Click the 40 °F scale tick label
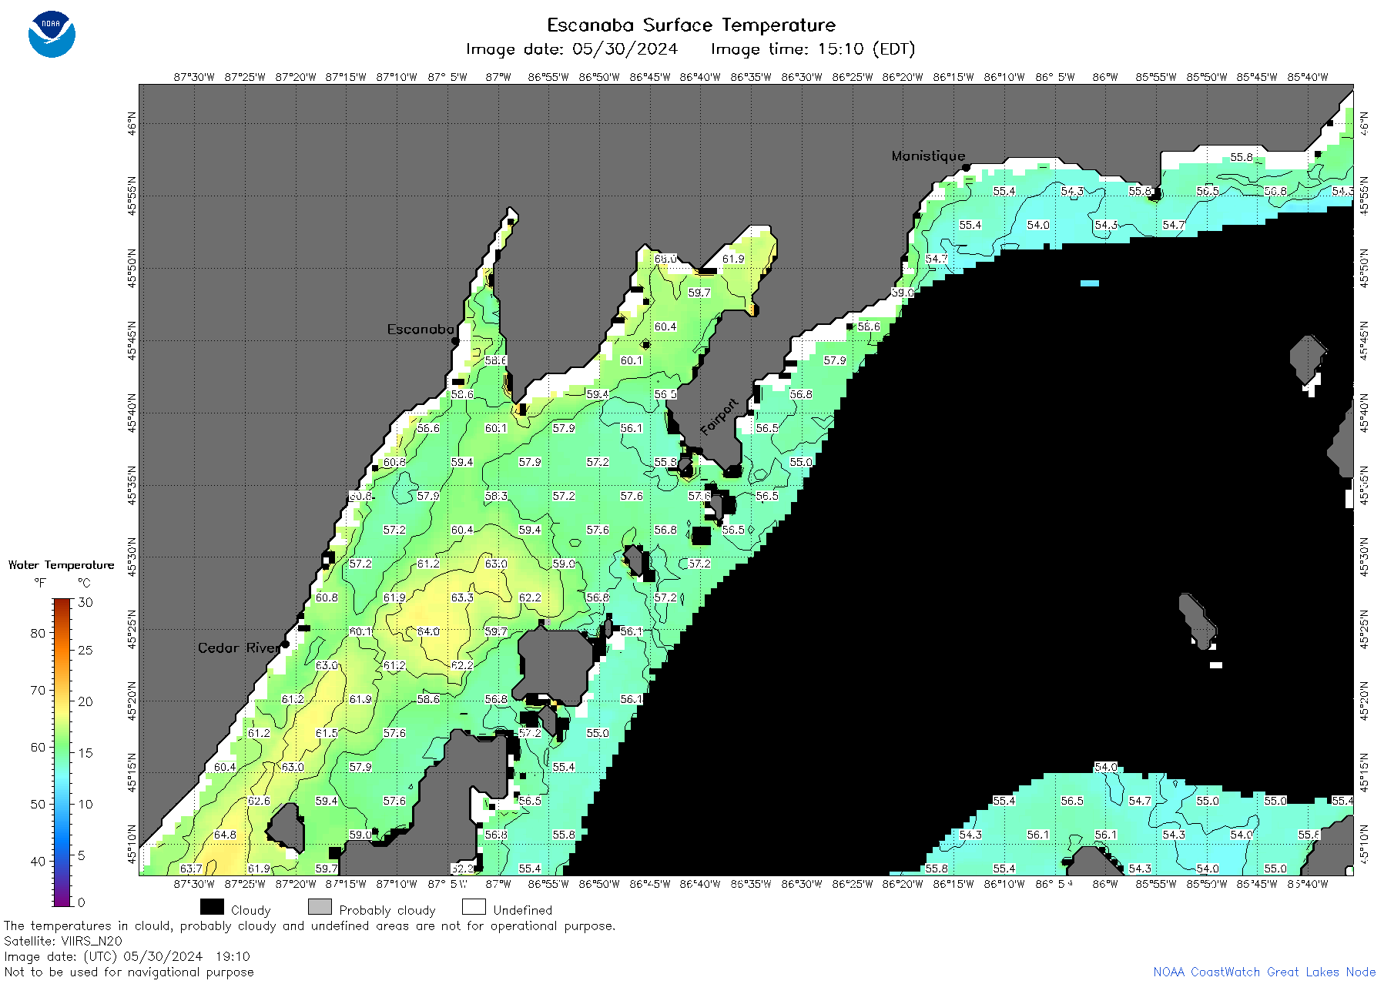Image resolution: width=1384 pixels, height=984 pixels. [x=38, y=861]
